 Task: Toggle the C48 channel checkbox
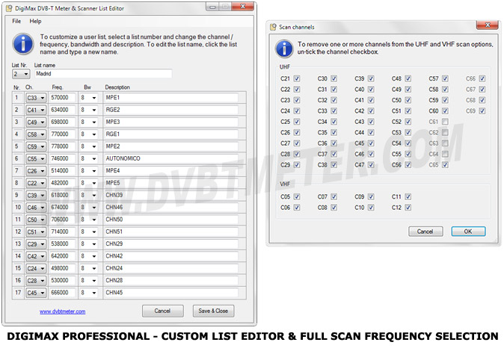pyautogui.click(x=408, y=78)
